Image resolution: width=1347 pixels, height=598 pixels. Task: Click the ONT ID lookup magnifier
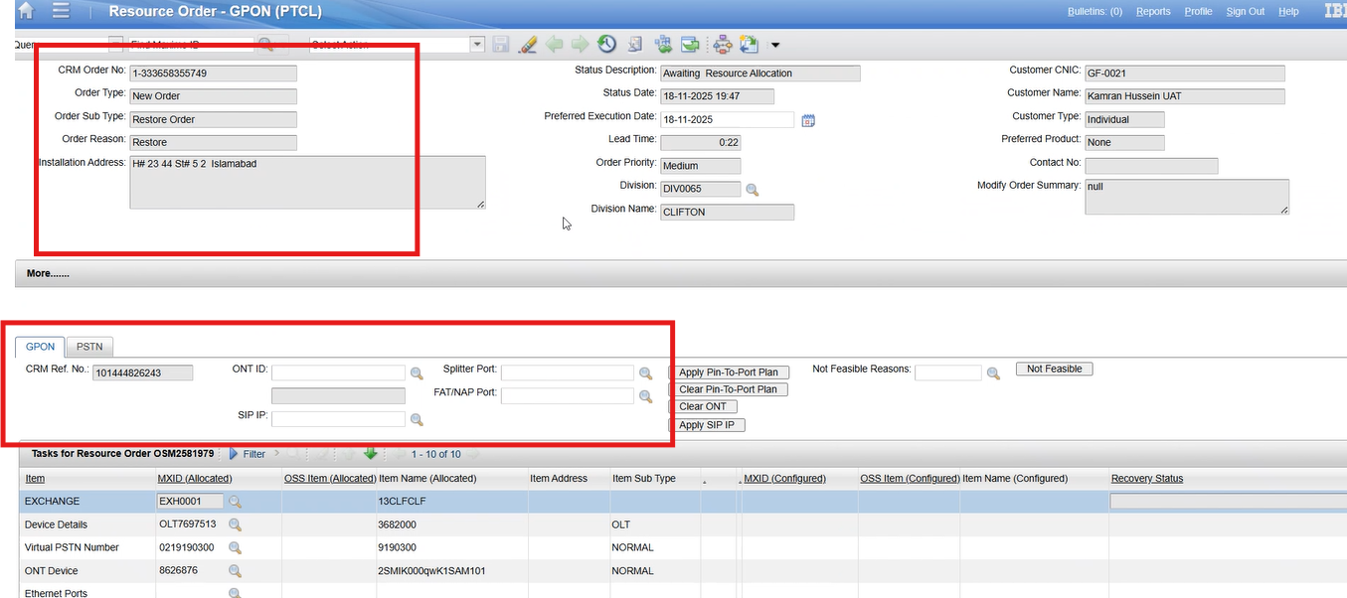(x=417, y=374)
